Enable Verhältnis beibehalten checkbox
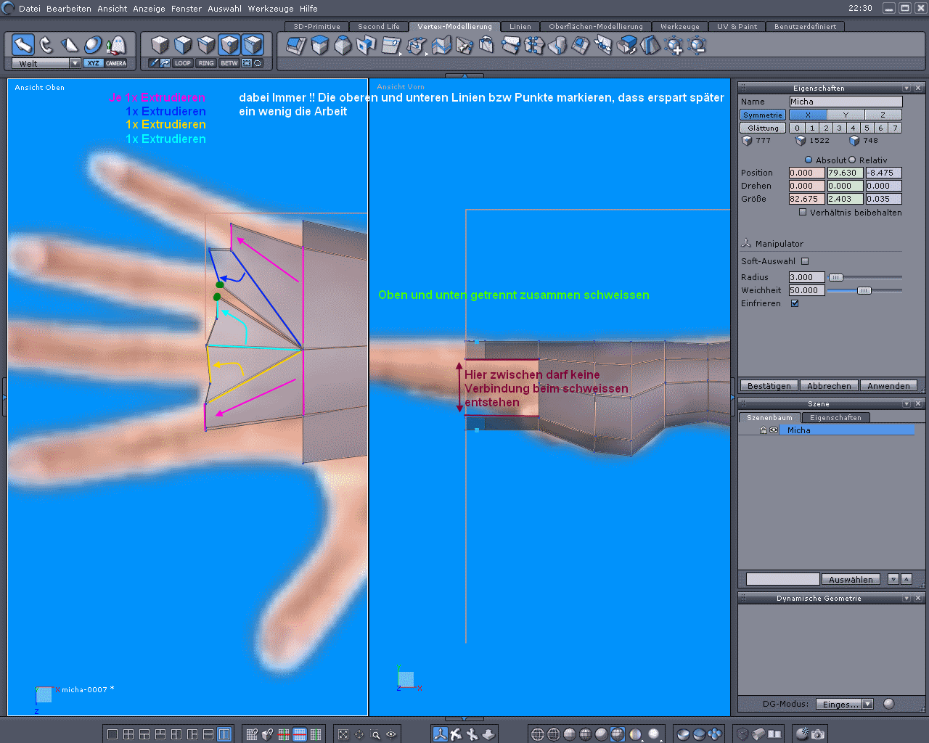929x743 pixels. click(x=803, y=213)
